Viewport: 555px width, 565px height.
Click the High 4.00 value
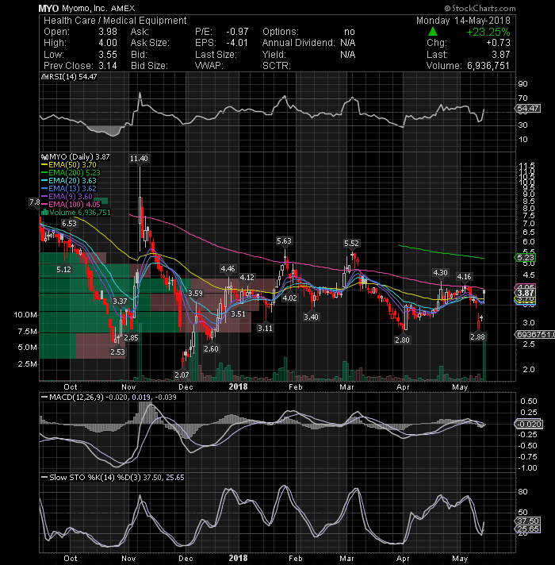(x=108, y=43)
